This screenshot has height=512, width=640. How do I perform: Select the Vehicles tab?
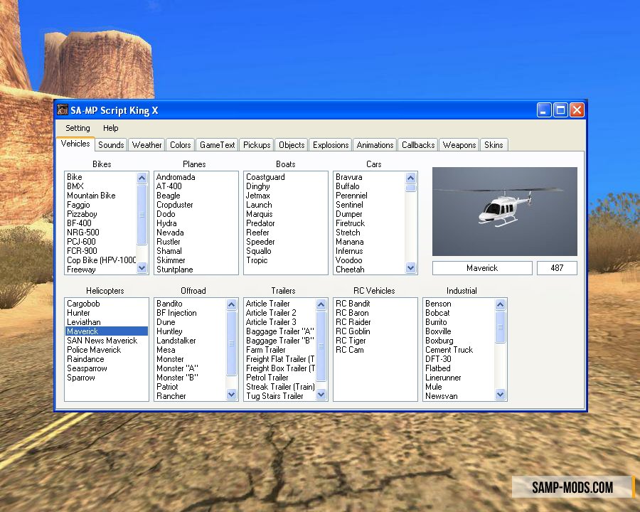pos(75,144)
